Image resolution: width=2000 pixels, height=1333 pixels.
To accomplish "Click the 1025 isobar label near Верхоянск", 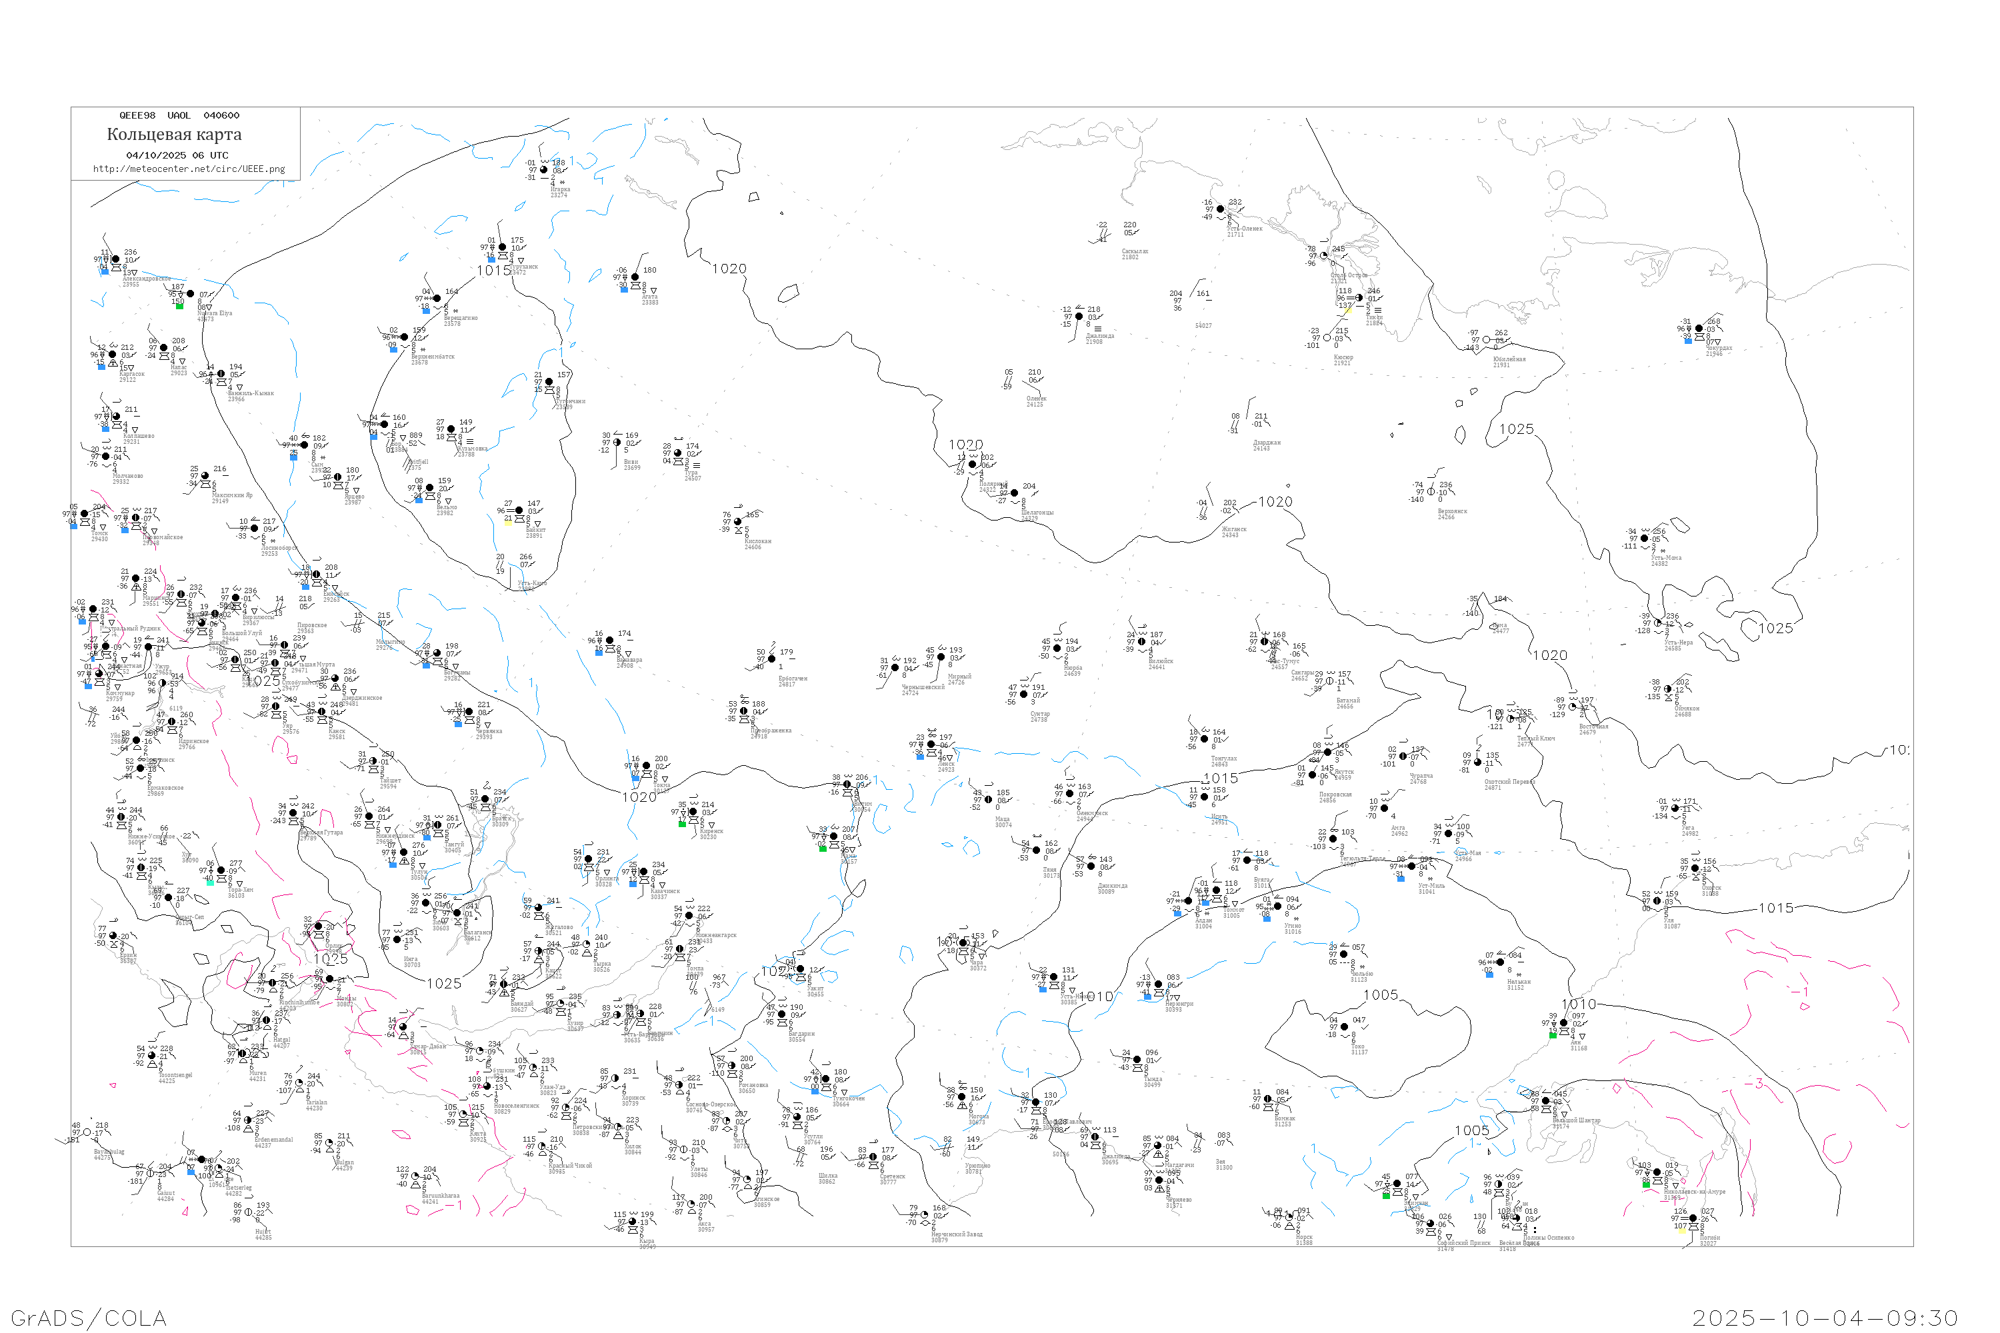I will [x=1516, y=429].
